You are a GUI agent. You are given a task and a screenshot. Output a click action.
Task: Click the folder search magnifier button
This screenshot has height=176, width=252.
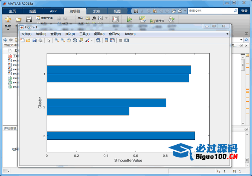[x=246, y=40]
